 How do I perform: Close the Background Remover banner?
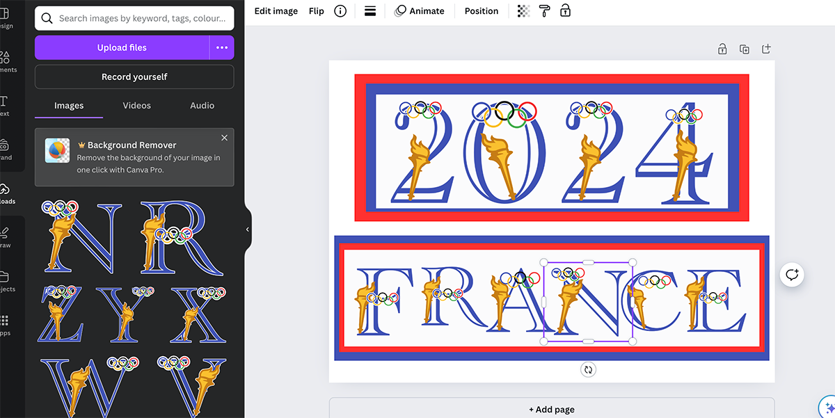click(x=224, y=138)
